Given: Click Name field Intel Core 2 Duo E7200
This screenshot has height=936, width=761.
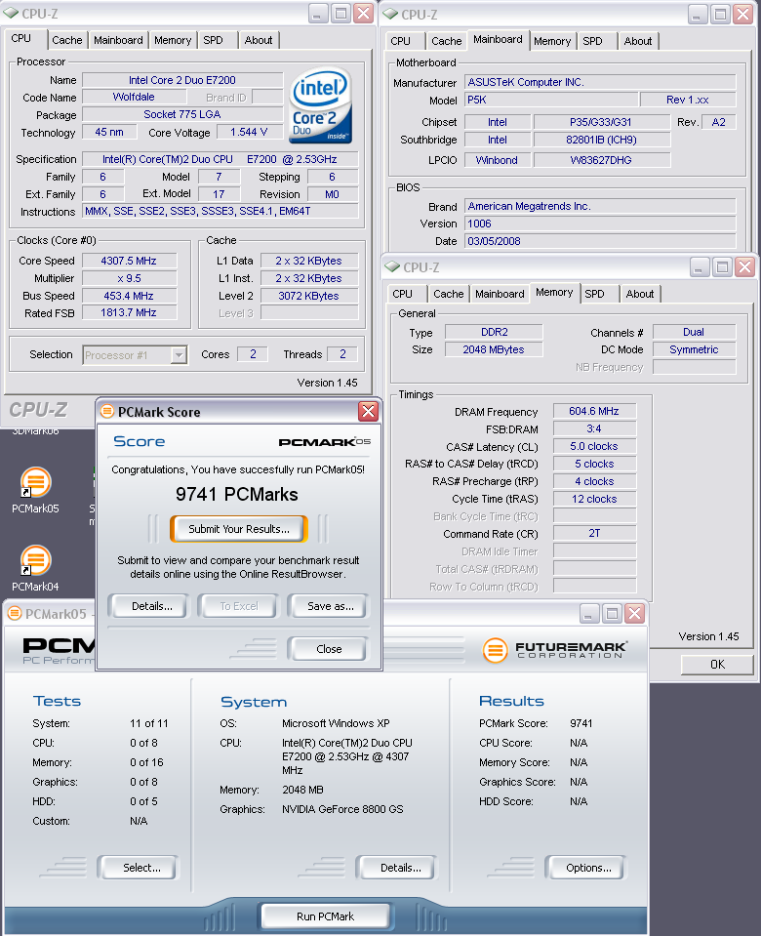Looking at the screenshot, I should pyautogui.click(x=182, y=80).
